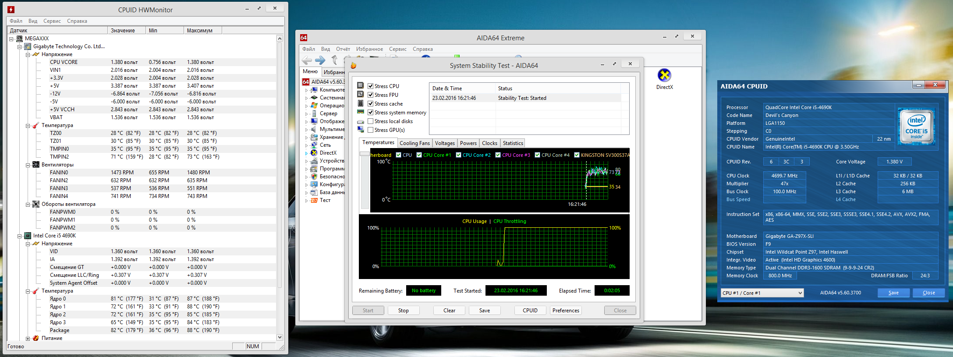Open the DirectX icon in AIDA64 content pane

click(664, 75)
